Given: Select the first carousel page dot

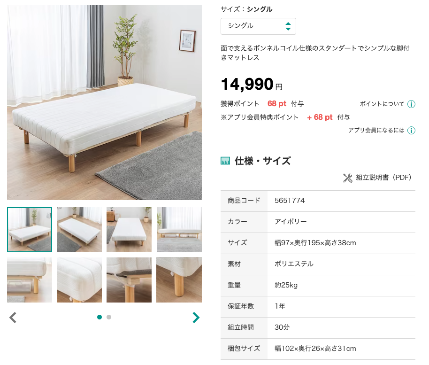Looking at the screenshot, I should pos(100,317).
